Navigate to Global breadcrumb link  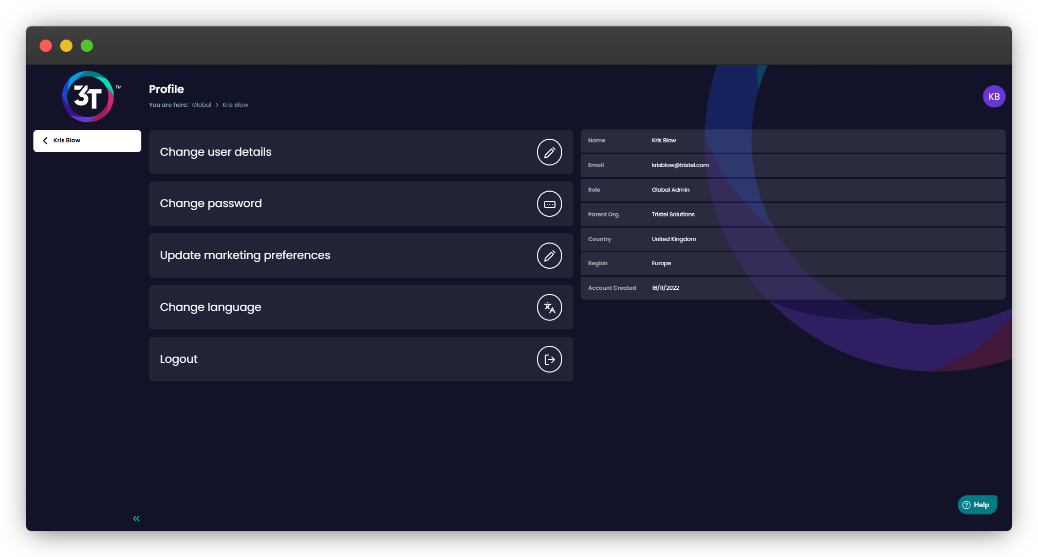pos(201,105)
